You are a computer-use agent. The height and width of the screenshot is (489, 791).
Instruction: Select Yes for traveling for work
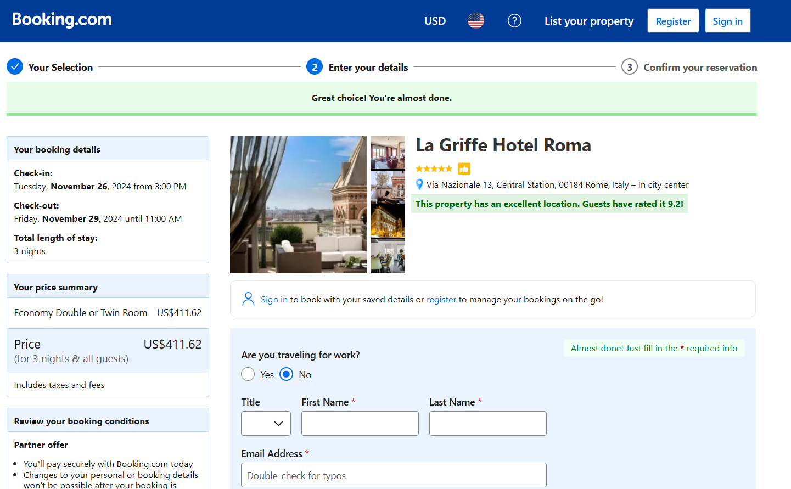(248, 374)
